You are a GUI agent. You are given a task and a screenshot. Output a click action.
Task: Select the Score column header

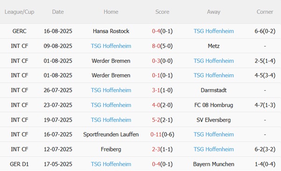(x=162, y=12)
